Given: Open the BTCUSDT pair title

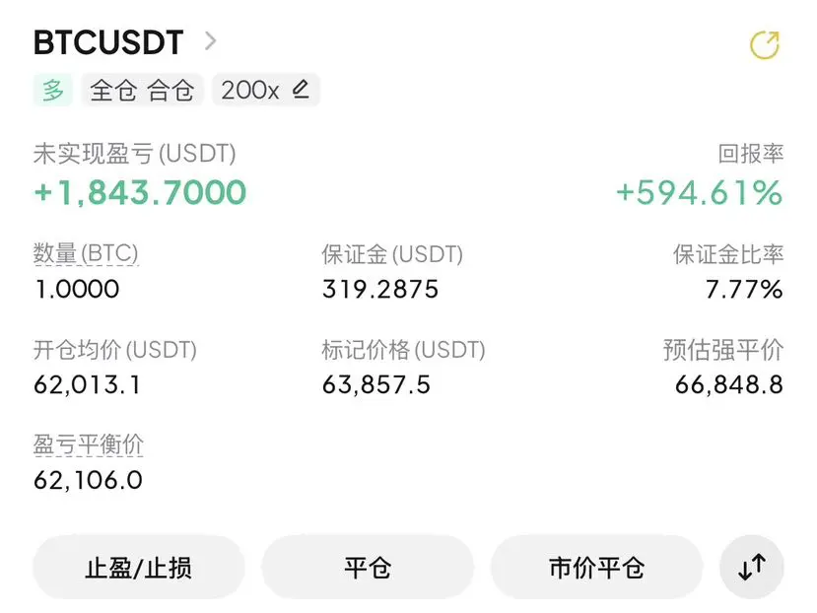Looking at the screenshot, I should (x=108, y=42).
